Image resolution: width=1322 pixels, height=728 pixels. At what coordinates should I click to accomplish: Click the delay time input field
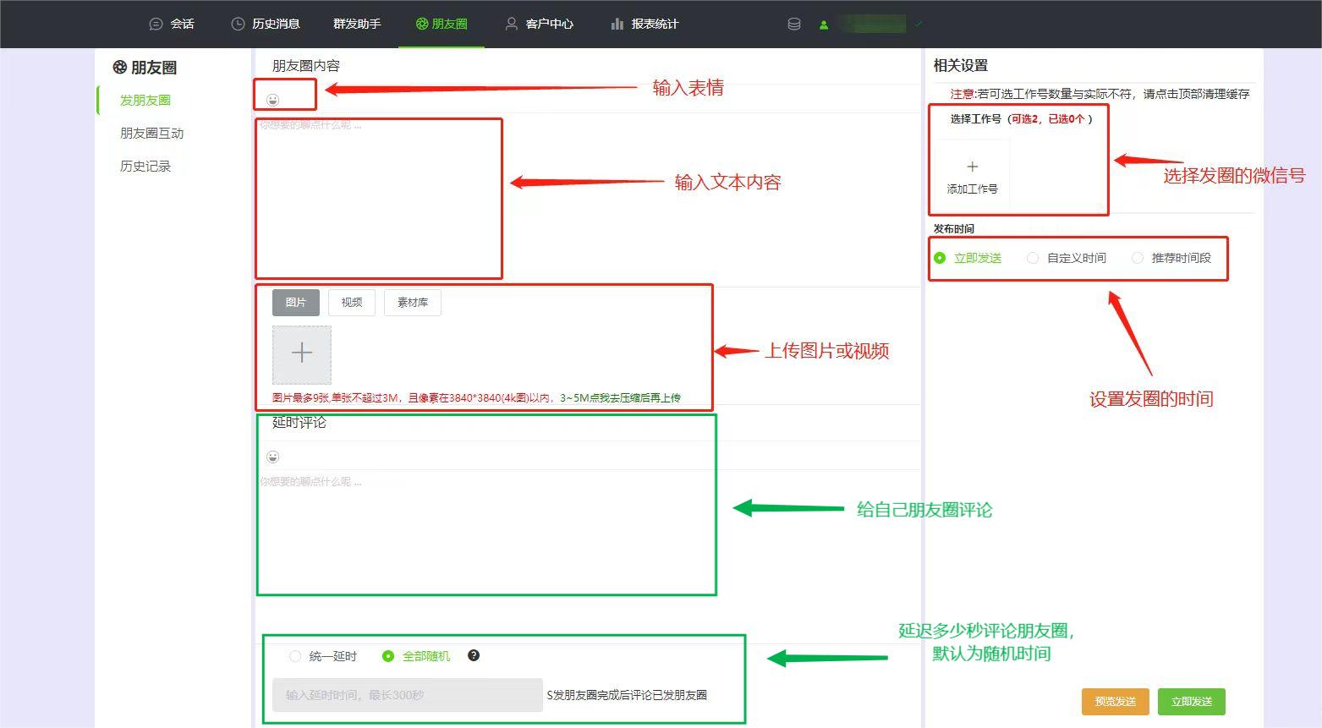point(406,694)
